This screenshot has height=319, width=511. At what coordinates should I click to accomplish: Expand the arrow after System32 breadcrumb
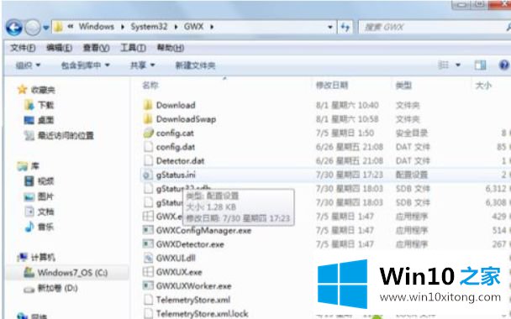coord(176,27)
